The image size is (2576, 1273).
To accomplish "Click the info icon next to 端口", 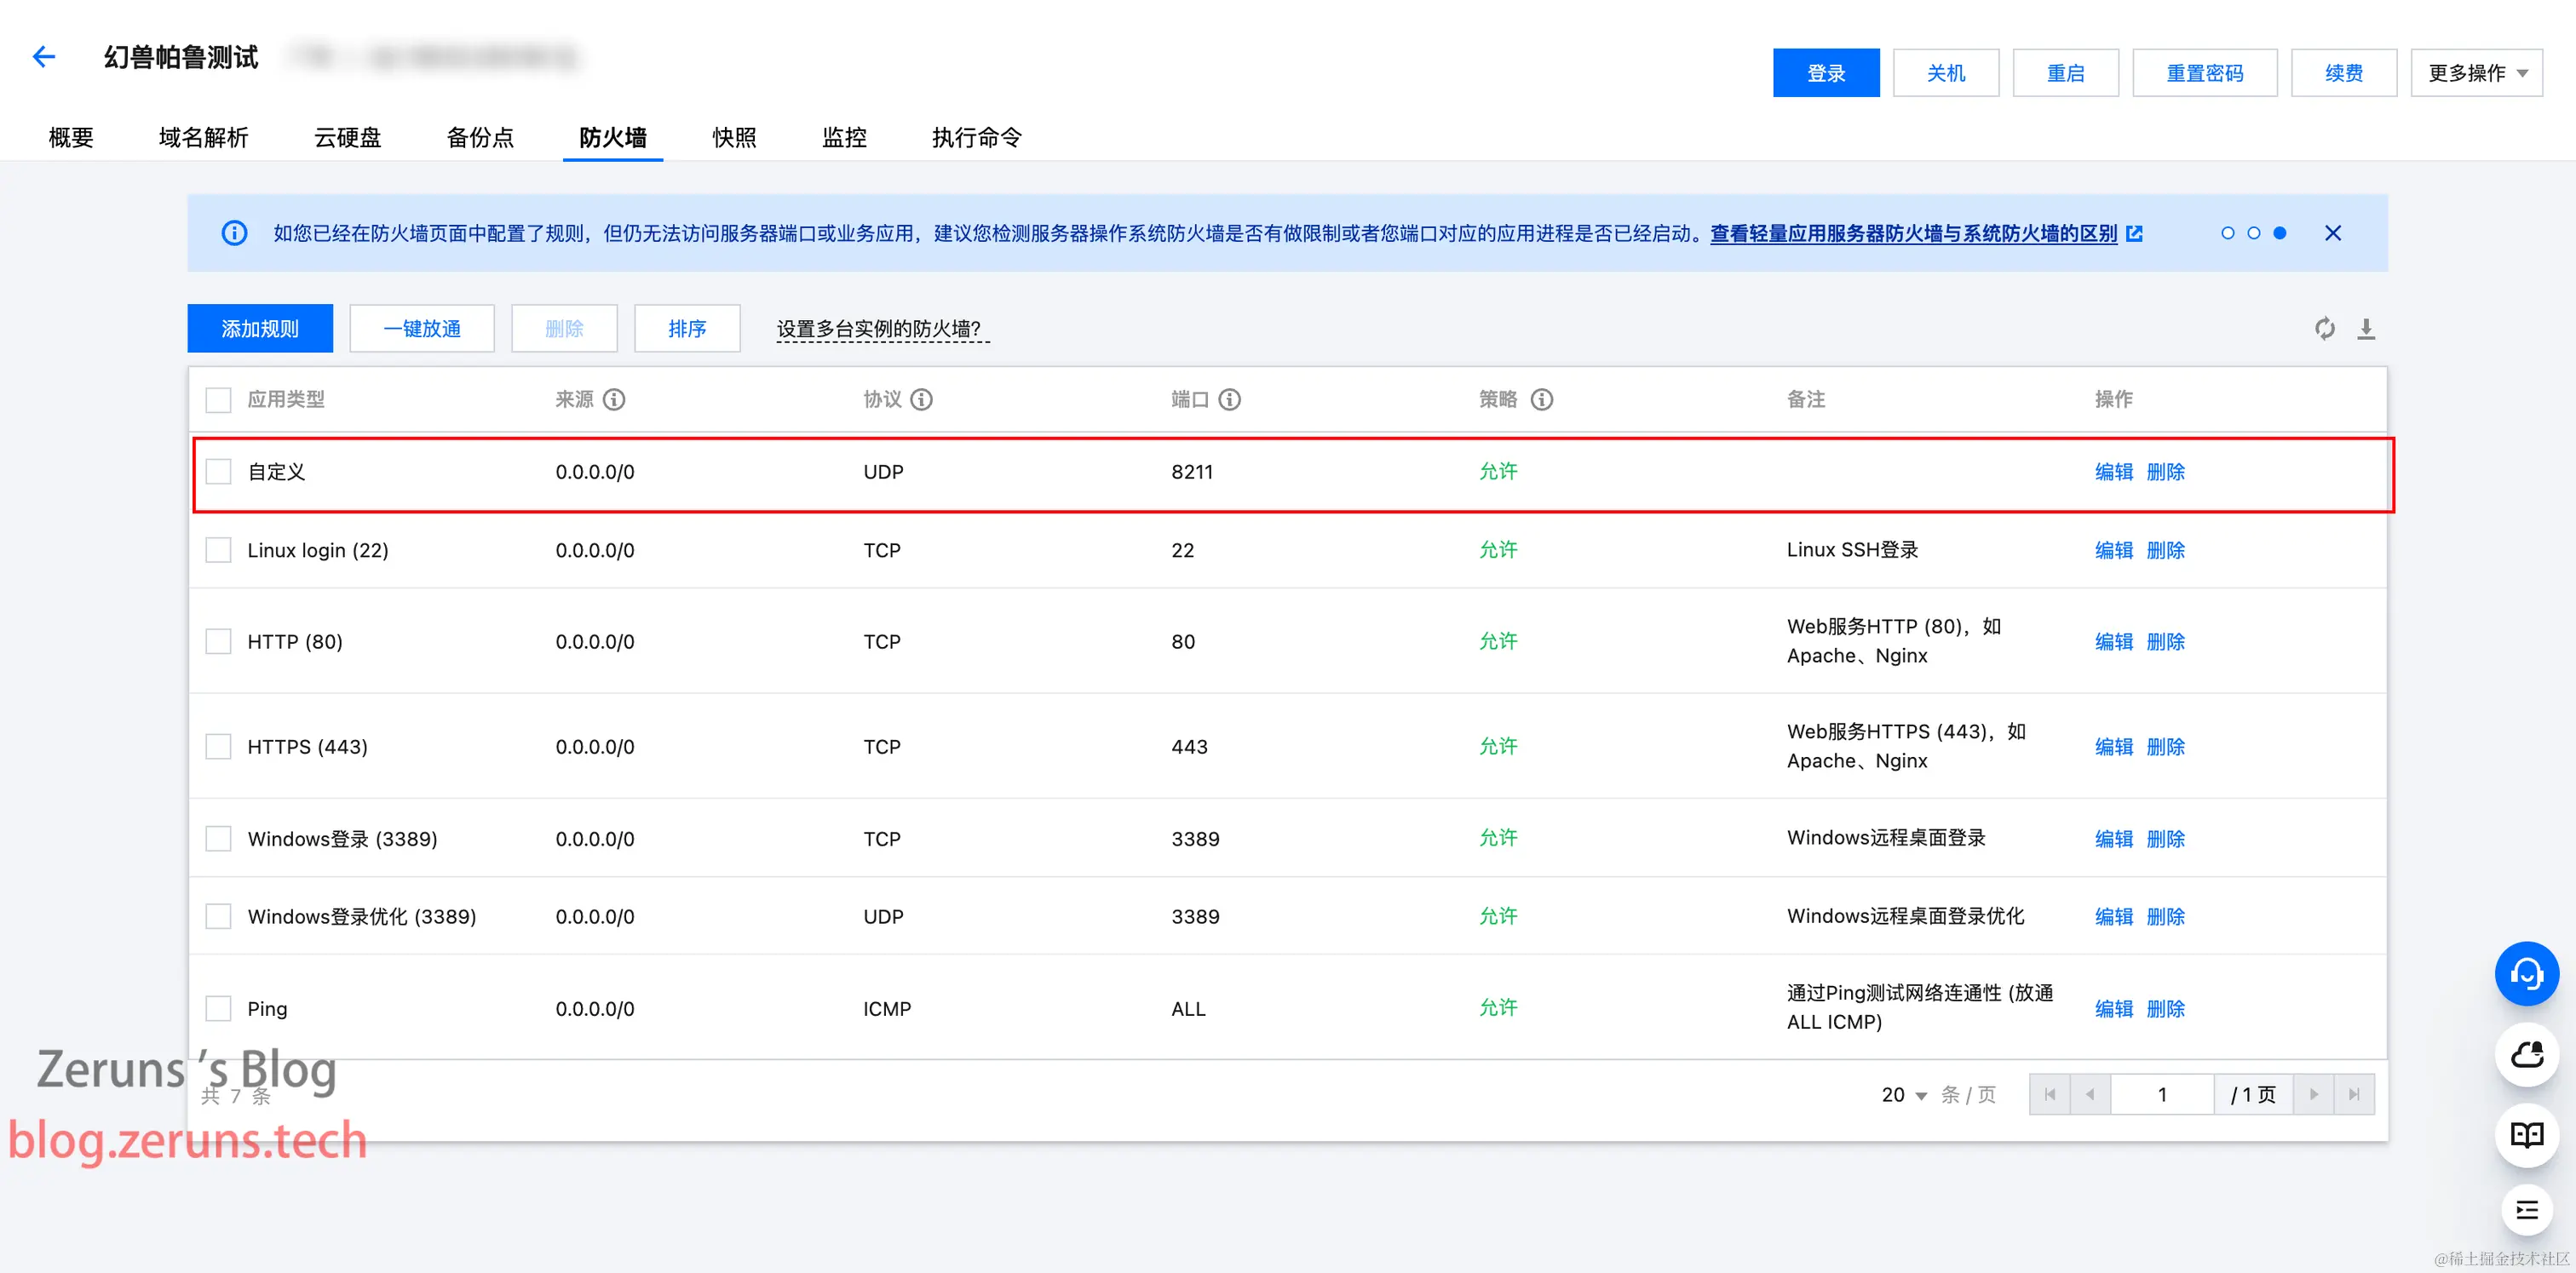I will (1230, 399).
